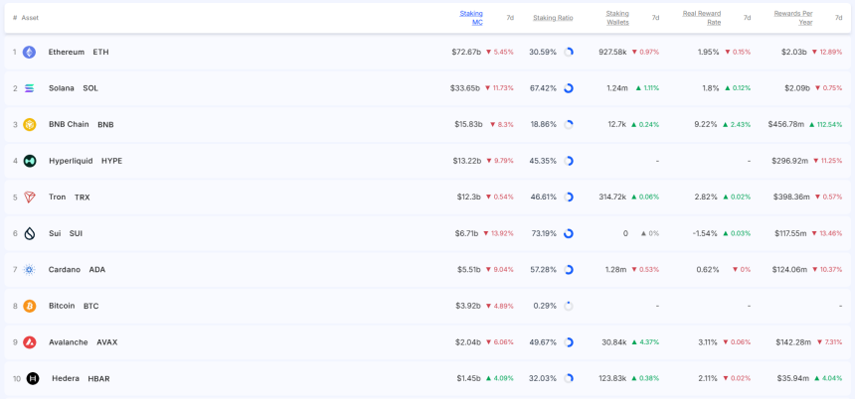Screen dimensions: 855x399
Task: Click Avalanche's staking ratio ring indicator
Action: click(569, 342)
